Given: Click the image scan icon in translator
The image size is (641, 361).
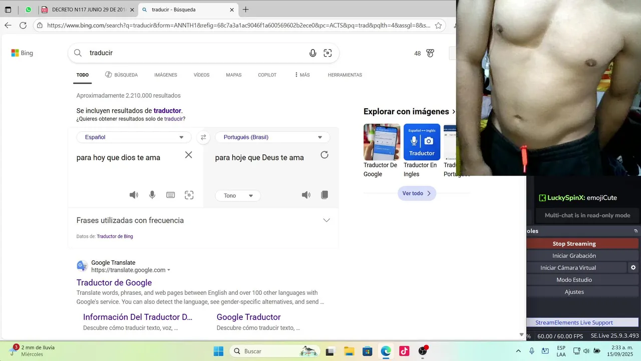Looking at the screenshot, I should pyautogui.click(x=189, y=195).
